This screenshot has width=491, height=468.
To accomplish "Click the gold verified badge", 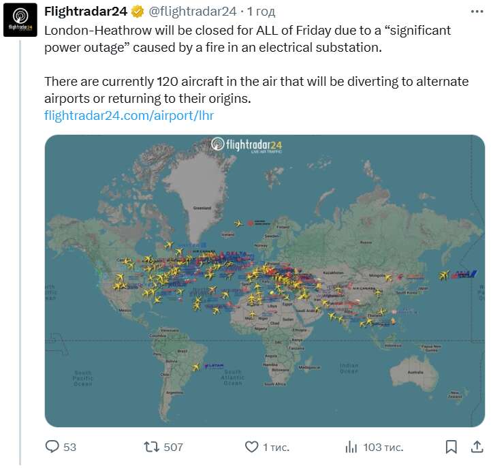I will pyautogui.click(x=138, y=12).
